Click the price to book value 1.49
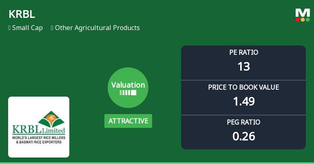 243,101
